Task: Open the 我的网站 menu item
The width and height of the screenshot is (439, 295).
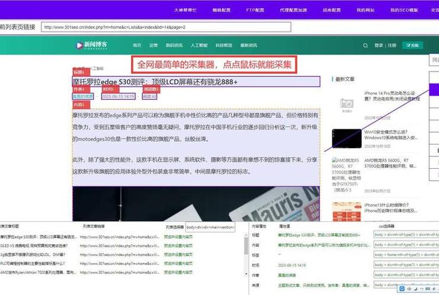Action: pos(366,10)
